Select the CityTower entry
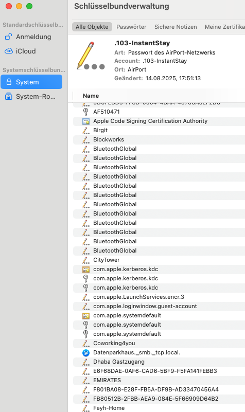 click(159, 260)
